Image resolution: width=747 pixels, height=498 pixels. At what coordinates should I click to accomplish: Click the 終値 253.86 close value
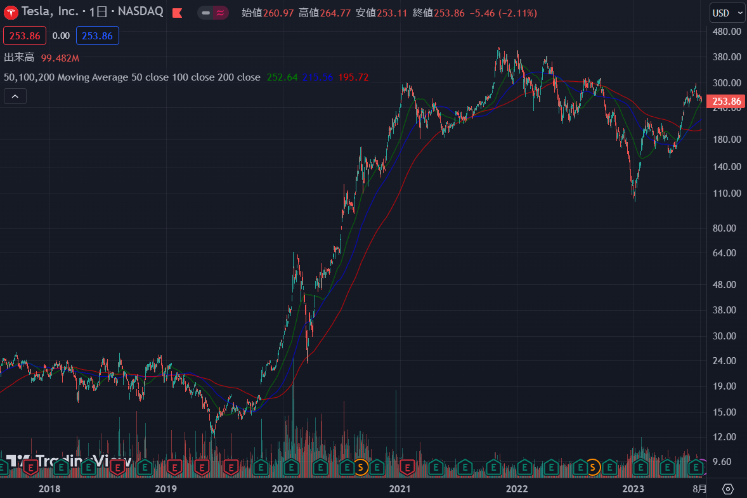[x=439, y=13]
